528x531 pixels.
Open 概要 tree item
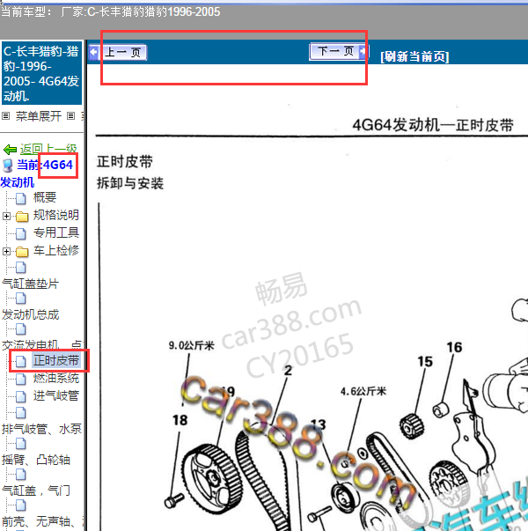pyautogui.click(x=44, y=197)
